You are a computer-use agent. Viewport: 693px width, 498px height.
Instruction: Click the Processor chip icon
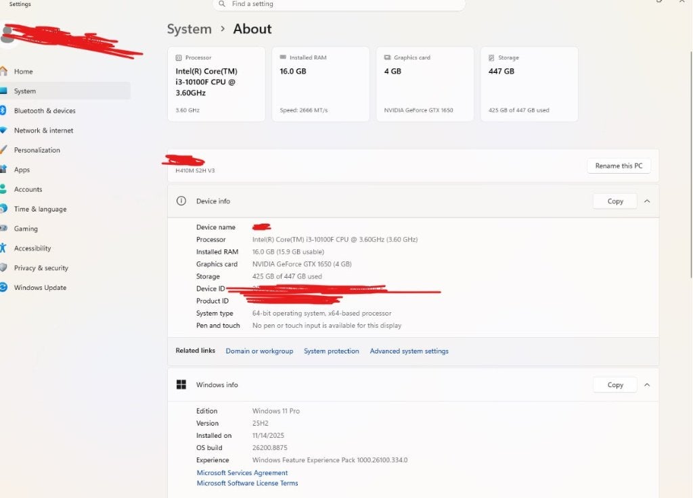tap(179, 58)
